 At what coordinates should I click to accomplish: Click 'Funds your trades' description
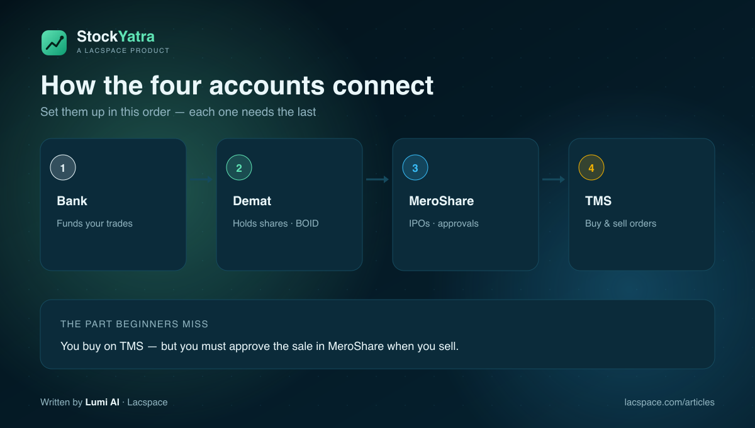click(x=94, y=223)
